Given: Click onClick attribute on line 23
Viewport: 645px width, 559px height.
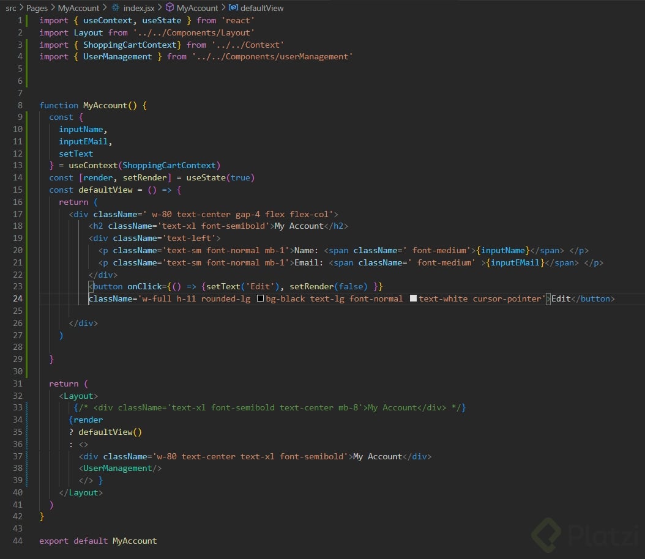Looking at the screenshot, I should coord(144,286).
